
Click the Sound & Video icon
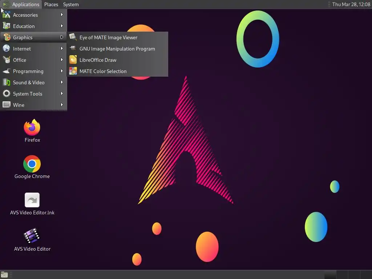click(x=7, y=82)
